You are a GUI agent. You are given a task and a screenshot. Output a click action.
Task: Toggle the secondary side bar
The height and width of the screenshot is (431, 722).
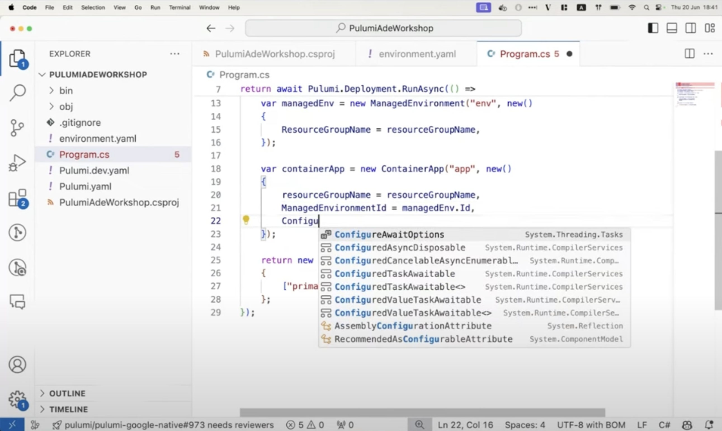(691, 28)
